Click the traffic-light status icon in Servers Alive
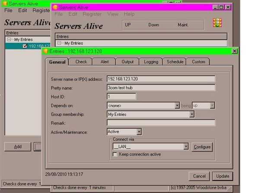The height and width of the screenshot is (193, 268). (217, 23)
